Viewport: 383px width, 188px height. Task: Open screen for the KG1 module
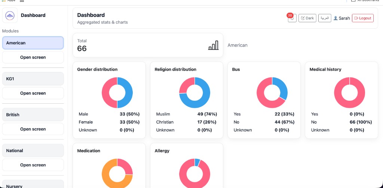(x=33, y=93)
